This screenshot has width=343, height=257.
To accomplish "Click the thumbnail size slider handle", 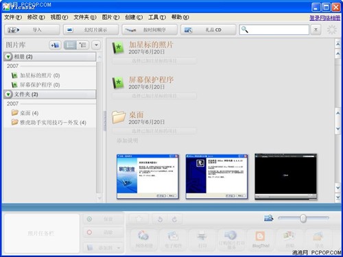I will click(x=303, y=219).
